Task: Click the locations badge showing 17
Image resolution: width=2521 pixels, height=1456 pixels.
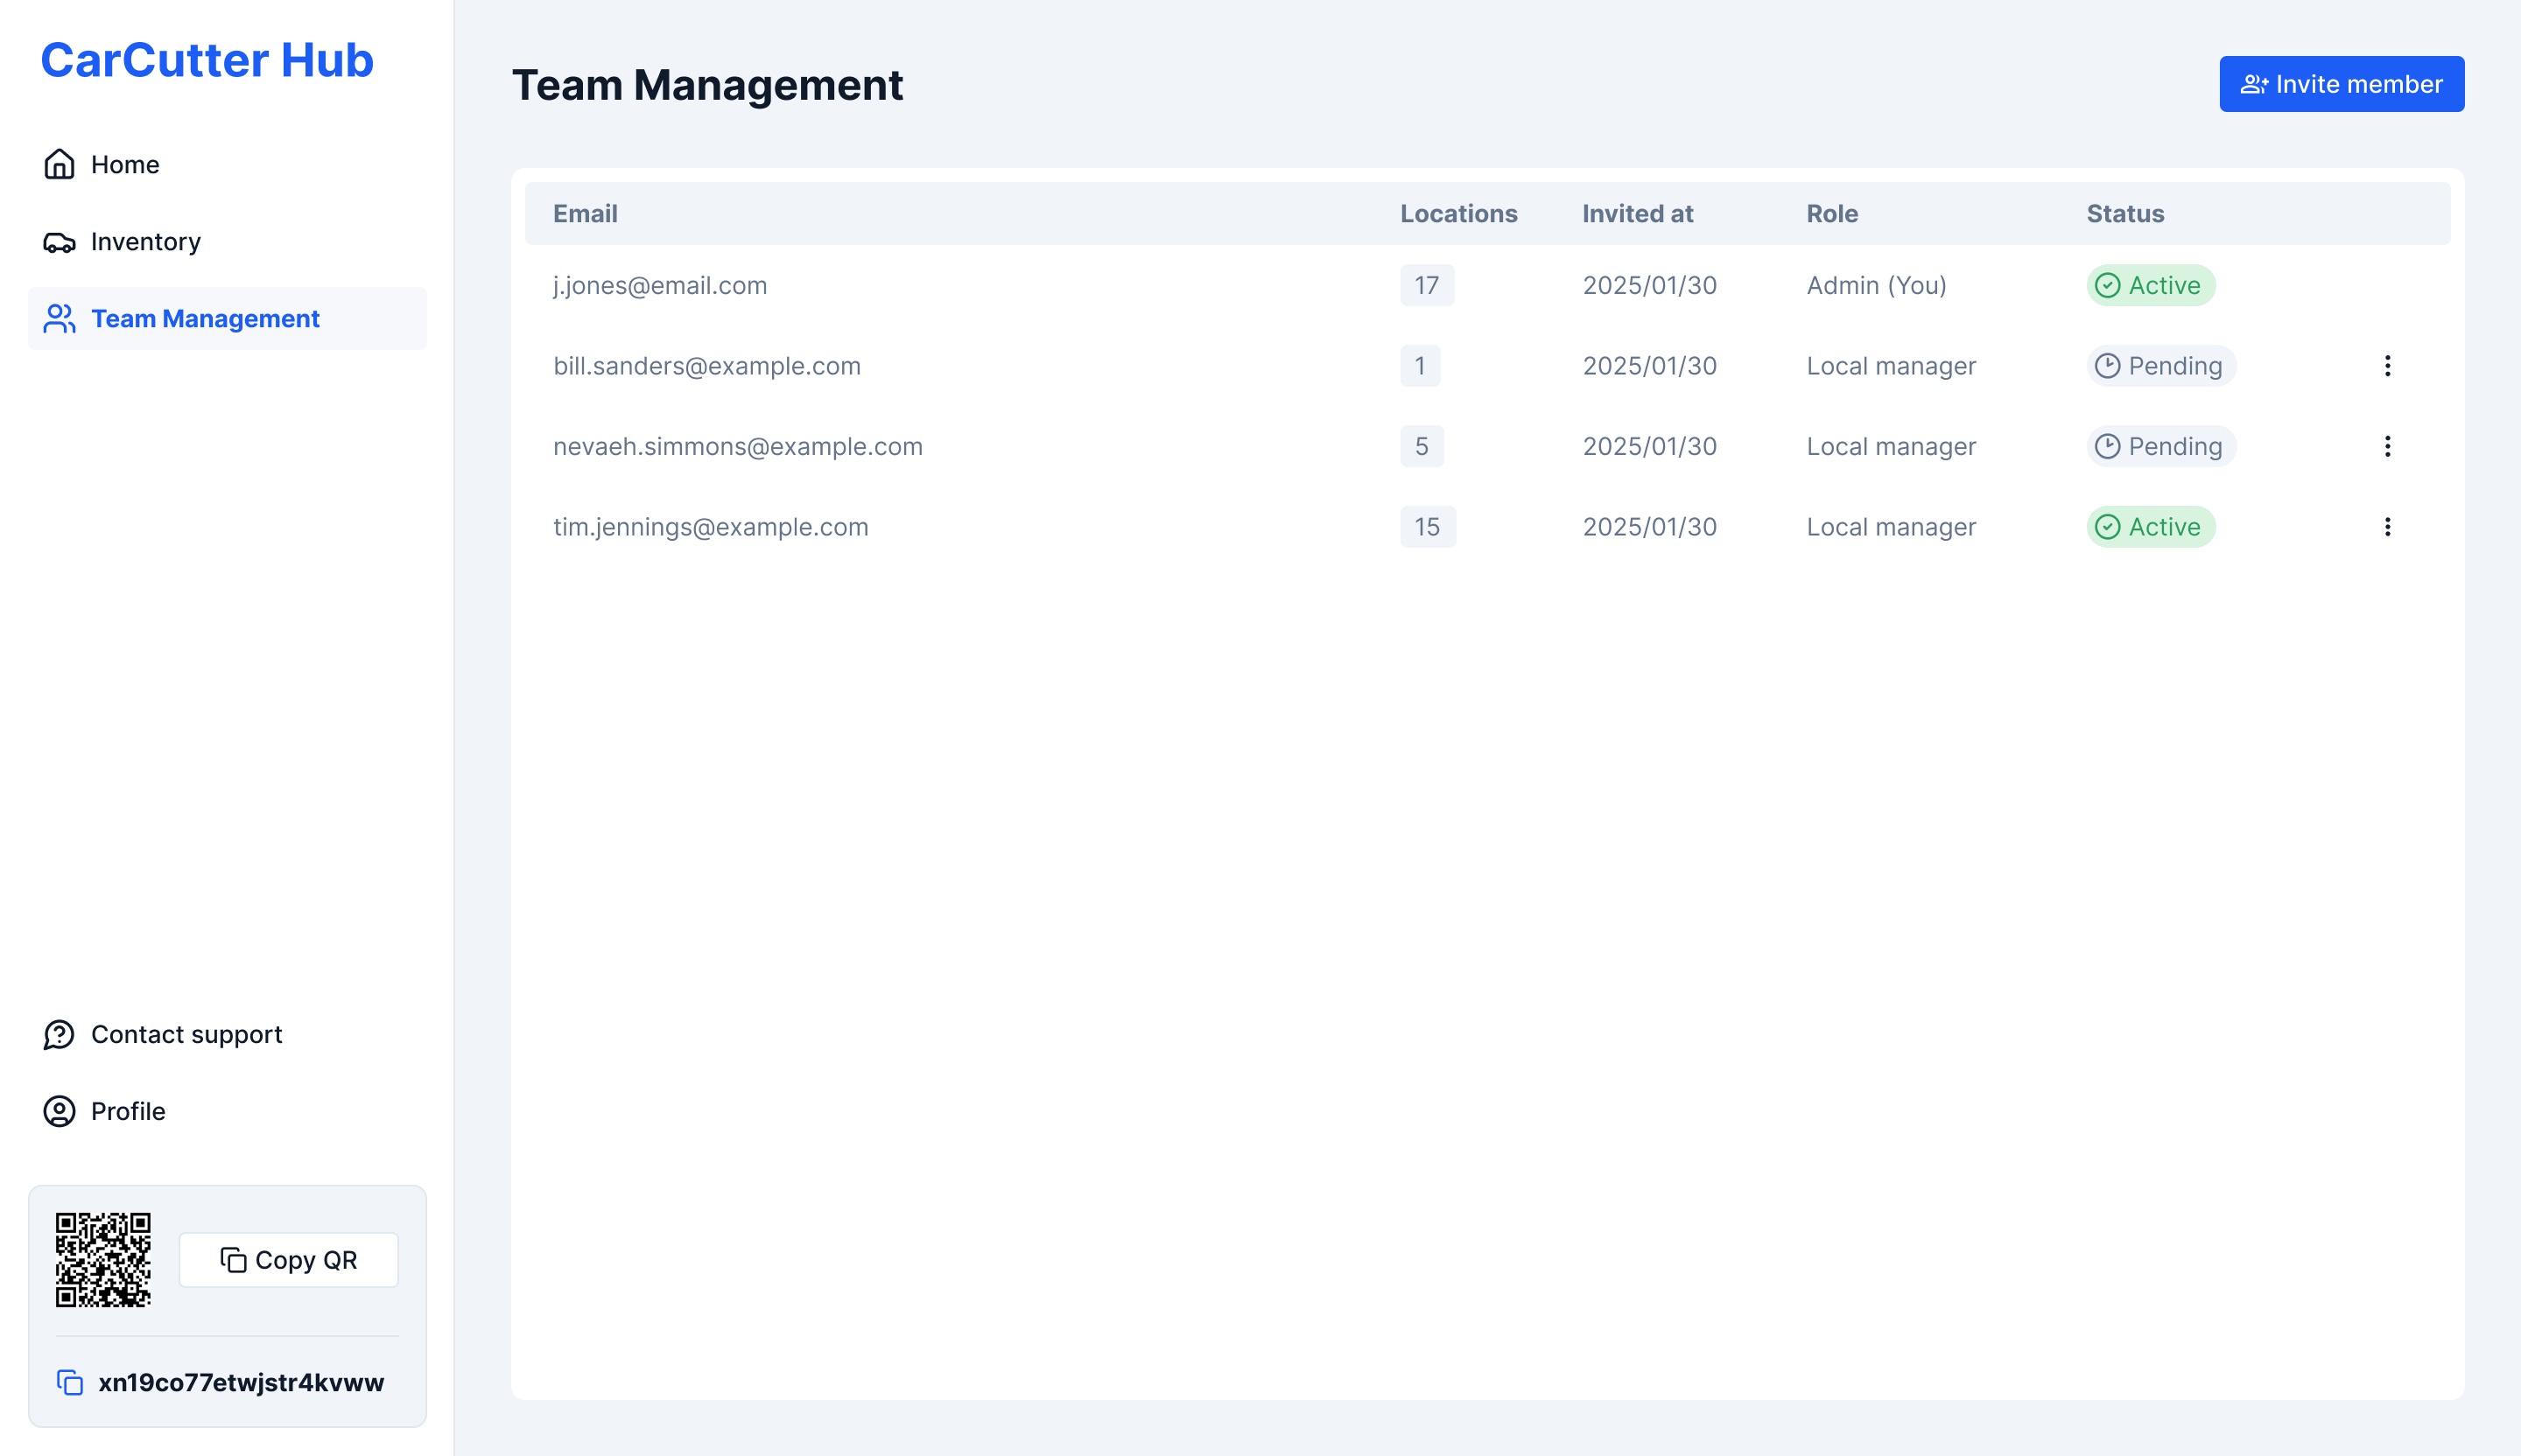Action: click(x=1427, y=286)
